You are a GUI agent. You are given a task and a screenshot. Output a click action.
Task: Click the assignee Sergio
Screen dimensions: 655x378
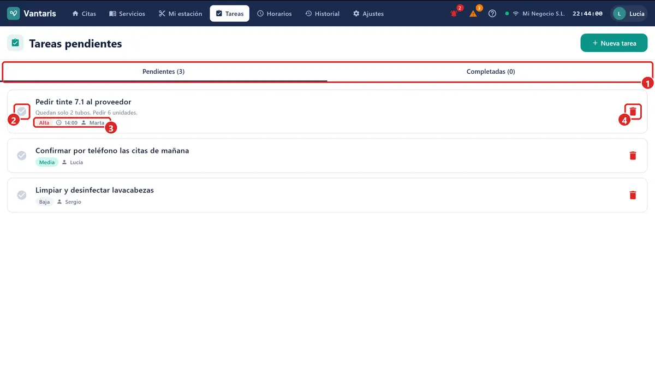click(x=69, y=202)
